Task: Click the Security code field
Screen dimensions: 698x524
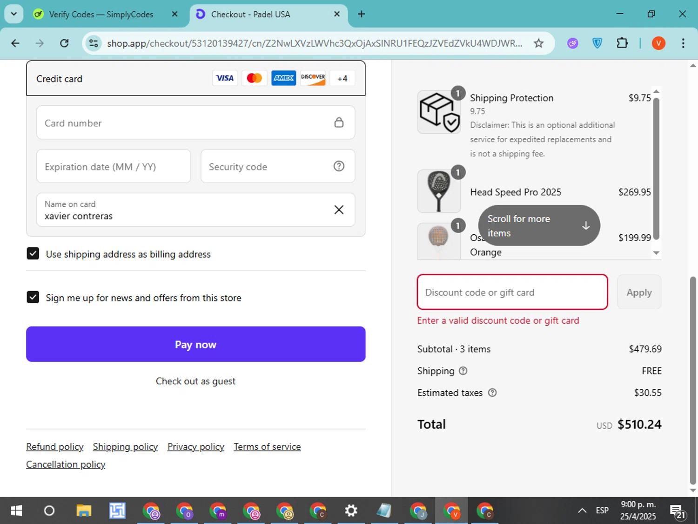Action: [278, 166]
